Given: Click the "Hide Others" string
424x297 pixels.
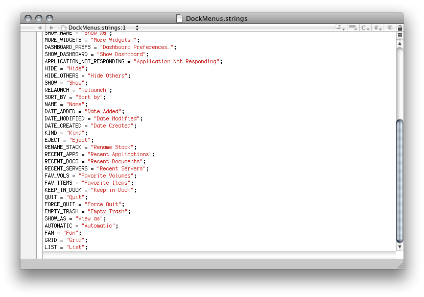Looking at the screenshot, I should (107, 76).
